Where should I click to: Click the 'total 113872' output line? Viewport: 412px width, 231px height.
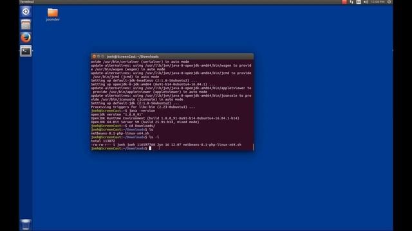(x=103, y=141)
